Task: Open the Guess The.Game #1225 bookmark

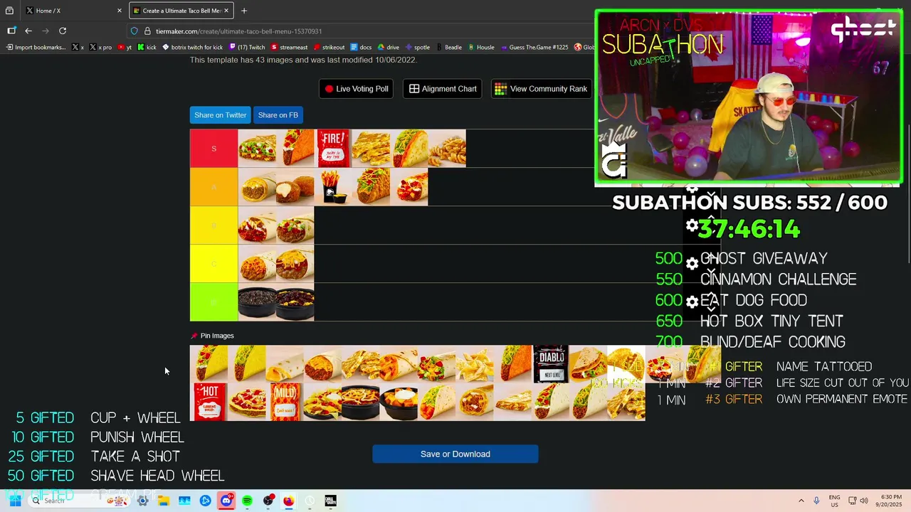Action: (535, 48)
